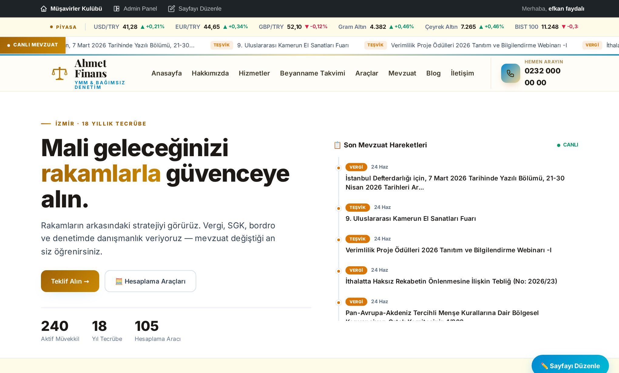Open the Araçlar menu item
This screenshot has width=619, height=373.
367,73
